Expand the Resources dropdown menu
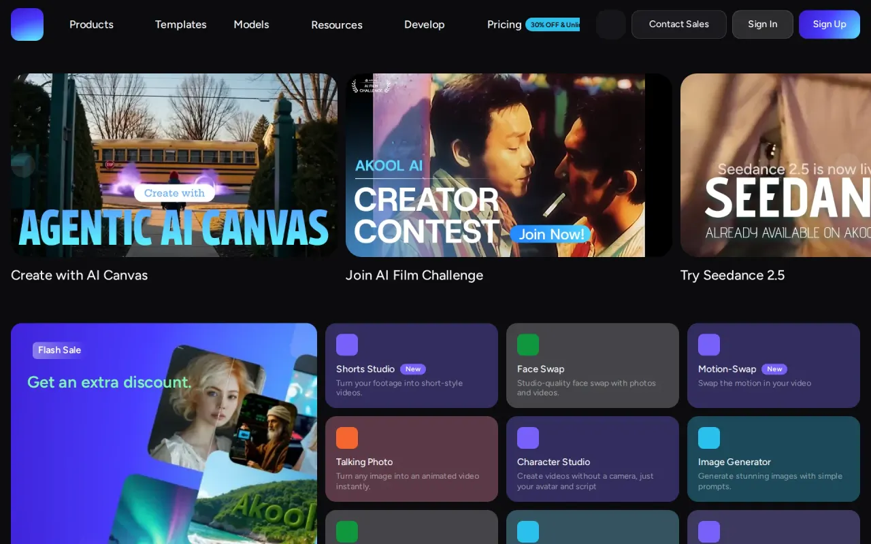 click(x=337, y=25)
